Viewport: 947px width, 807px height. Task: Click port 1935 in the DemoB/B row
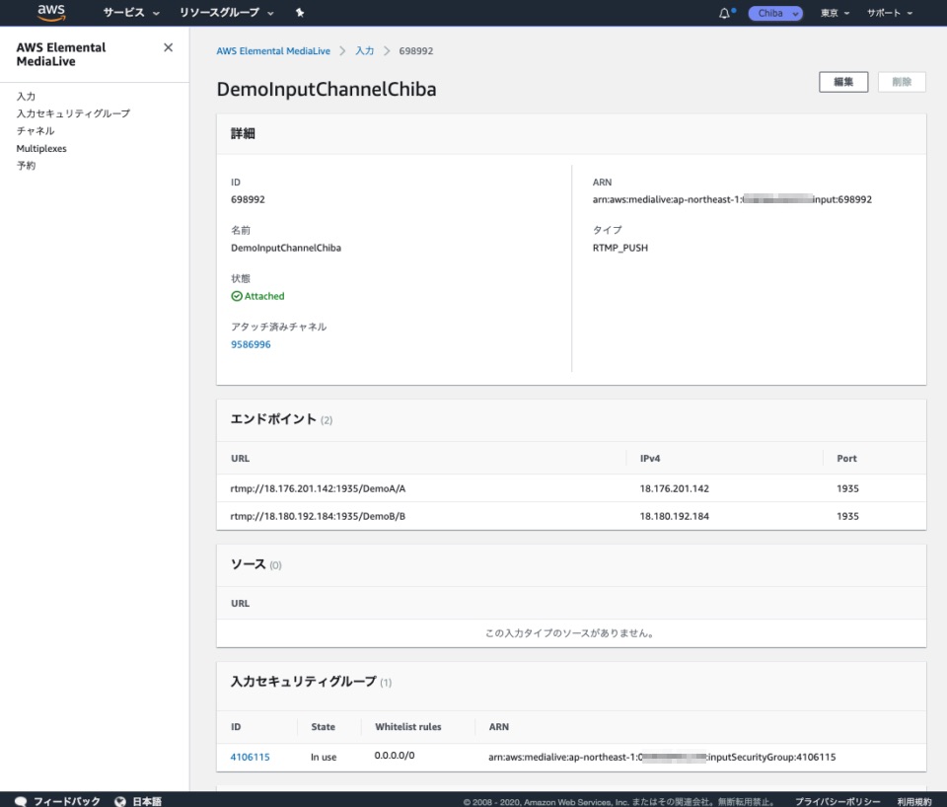click(848, 516)
